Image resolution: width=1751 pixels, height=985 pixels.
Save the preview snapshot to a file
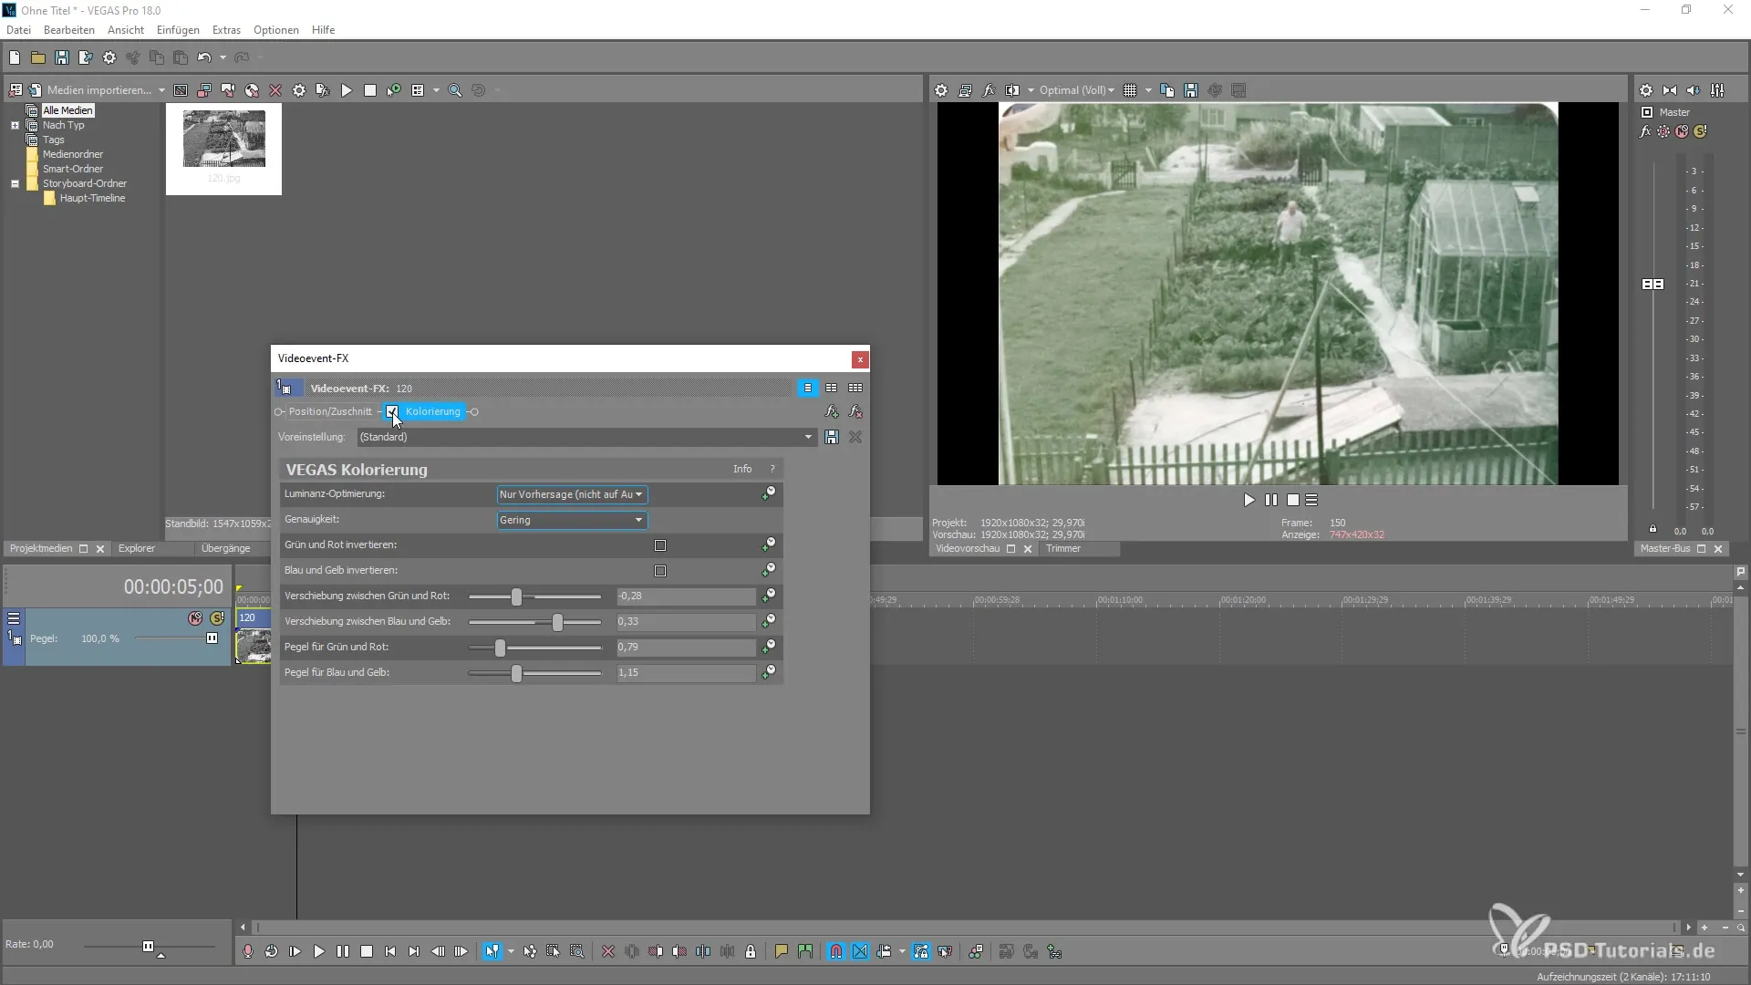coord(1191,90)
